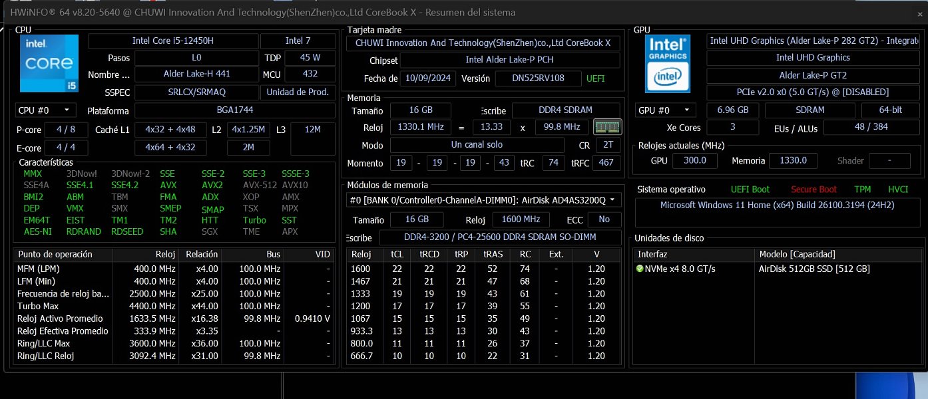Open the CPU #0 selector dropdown
The height and width of the screenshot is (399, 928).
tap(45, 110)
